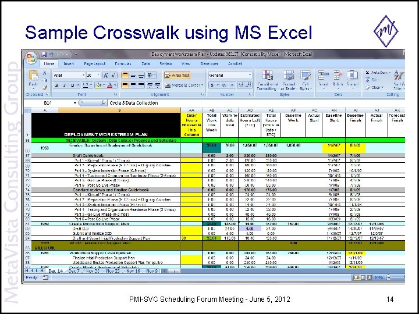Click the Grow Font button
This screenshot has width=419, height=314.
106,76
